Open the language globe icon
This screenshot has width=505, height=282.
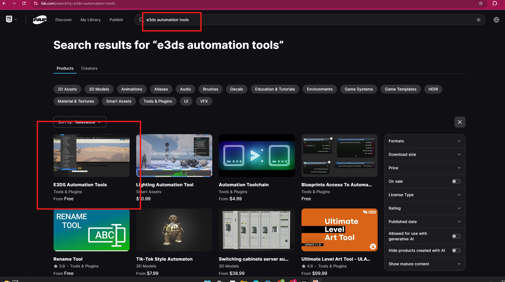click(x=496, y=20)
